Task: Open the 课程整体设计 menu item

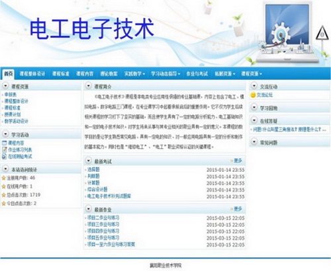Action: [32, 73]
